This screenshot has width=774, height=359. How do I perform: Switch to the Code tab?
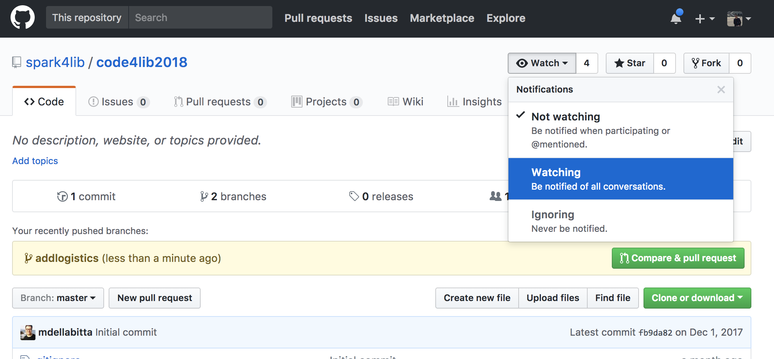(44, 102)
